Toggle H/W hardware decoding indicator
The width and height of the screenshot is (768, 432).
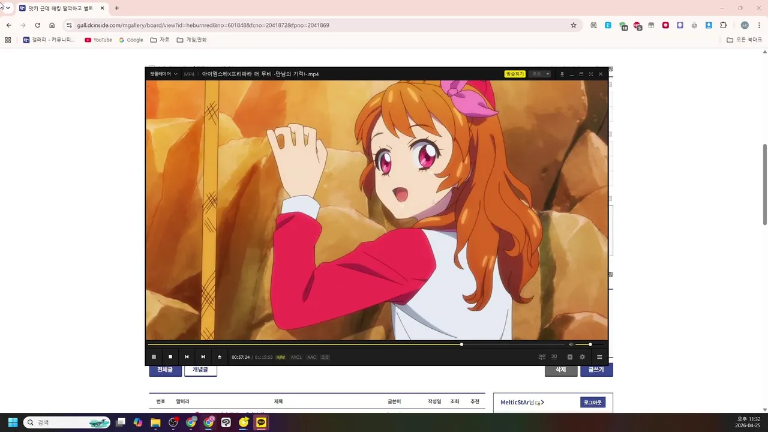[281, 357]
